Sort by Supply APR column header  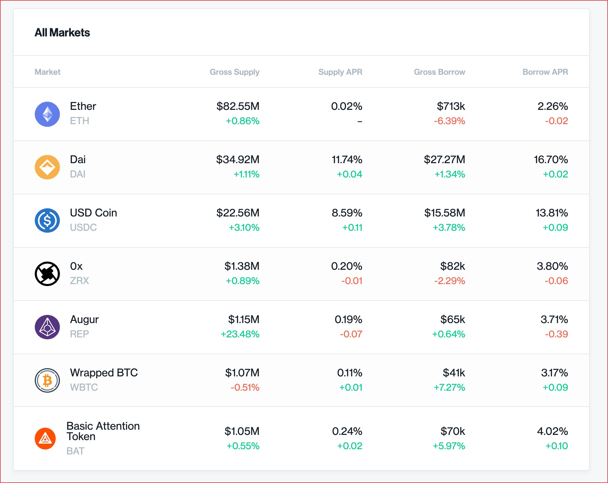coord(340,72)
